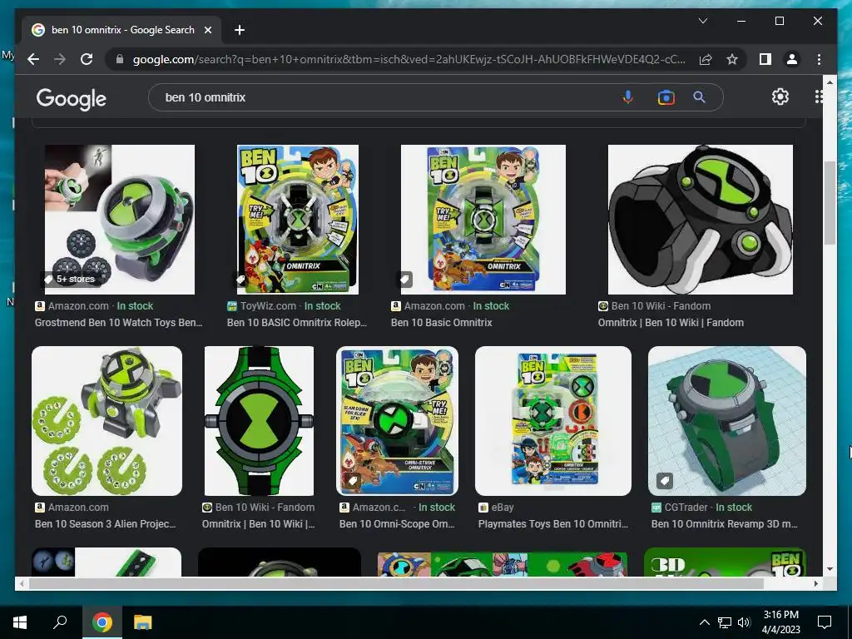The height and width of the screenshot is (639, 852).
Task: Click the horizontal scrollbar at page bottom
Action: pos(396,583)
